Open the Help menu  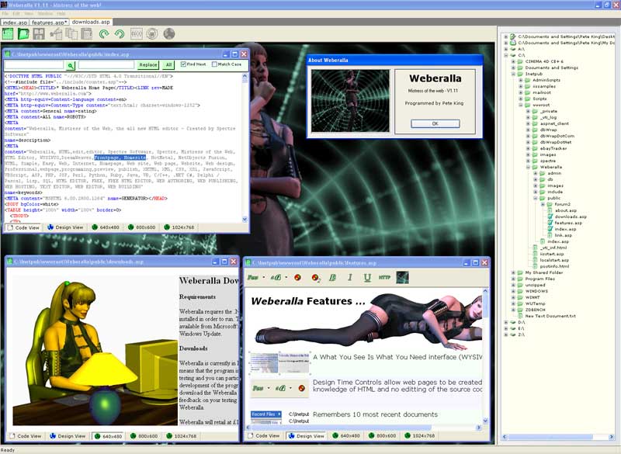tap(61, 14)
